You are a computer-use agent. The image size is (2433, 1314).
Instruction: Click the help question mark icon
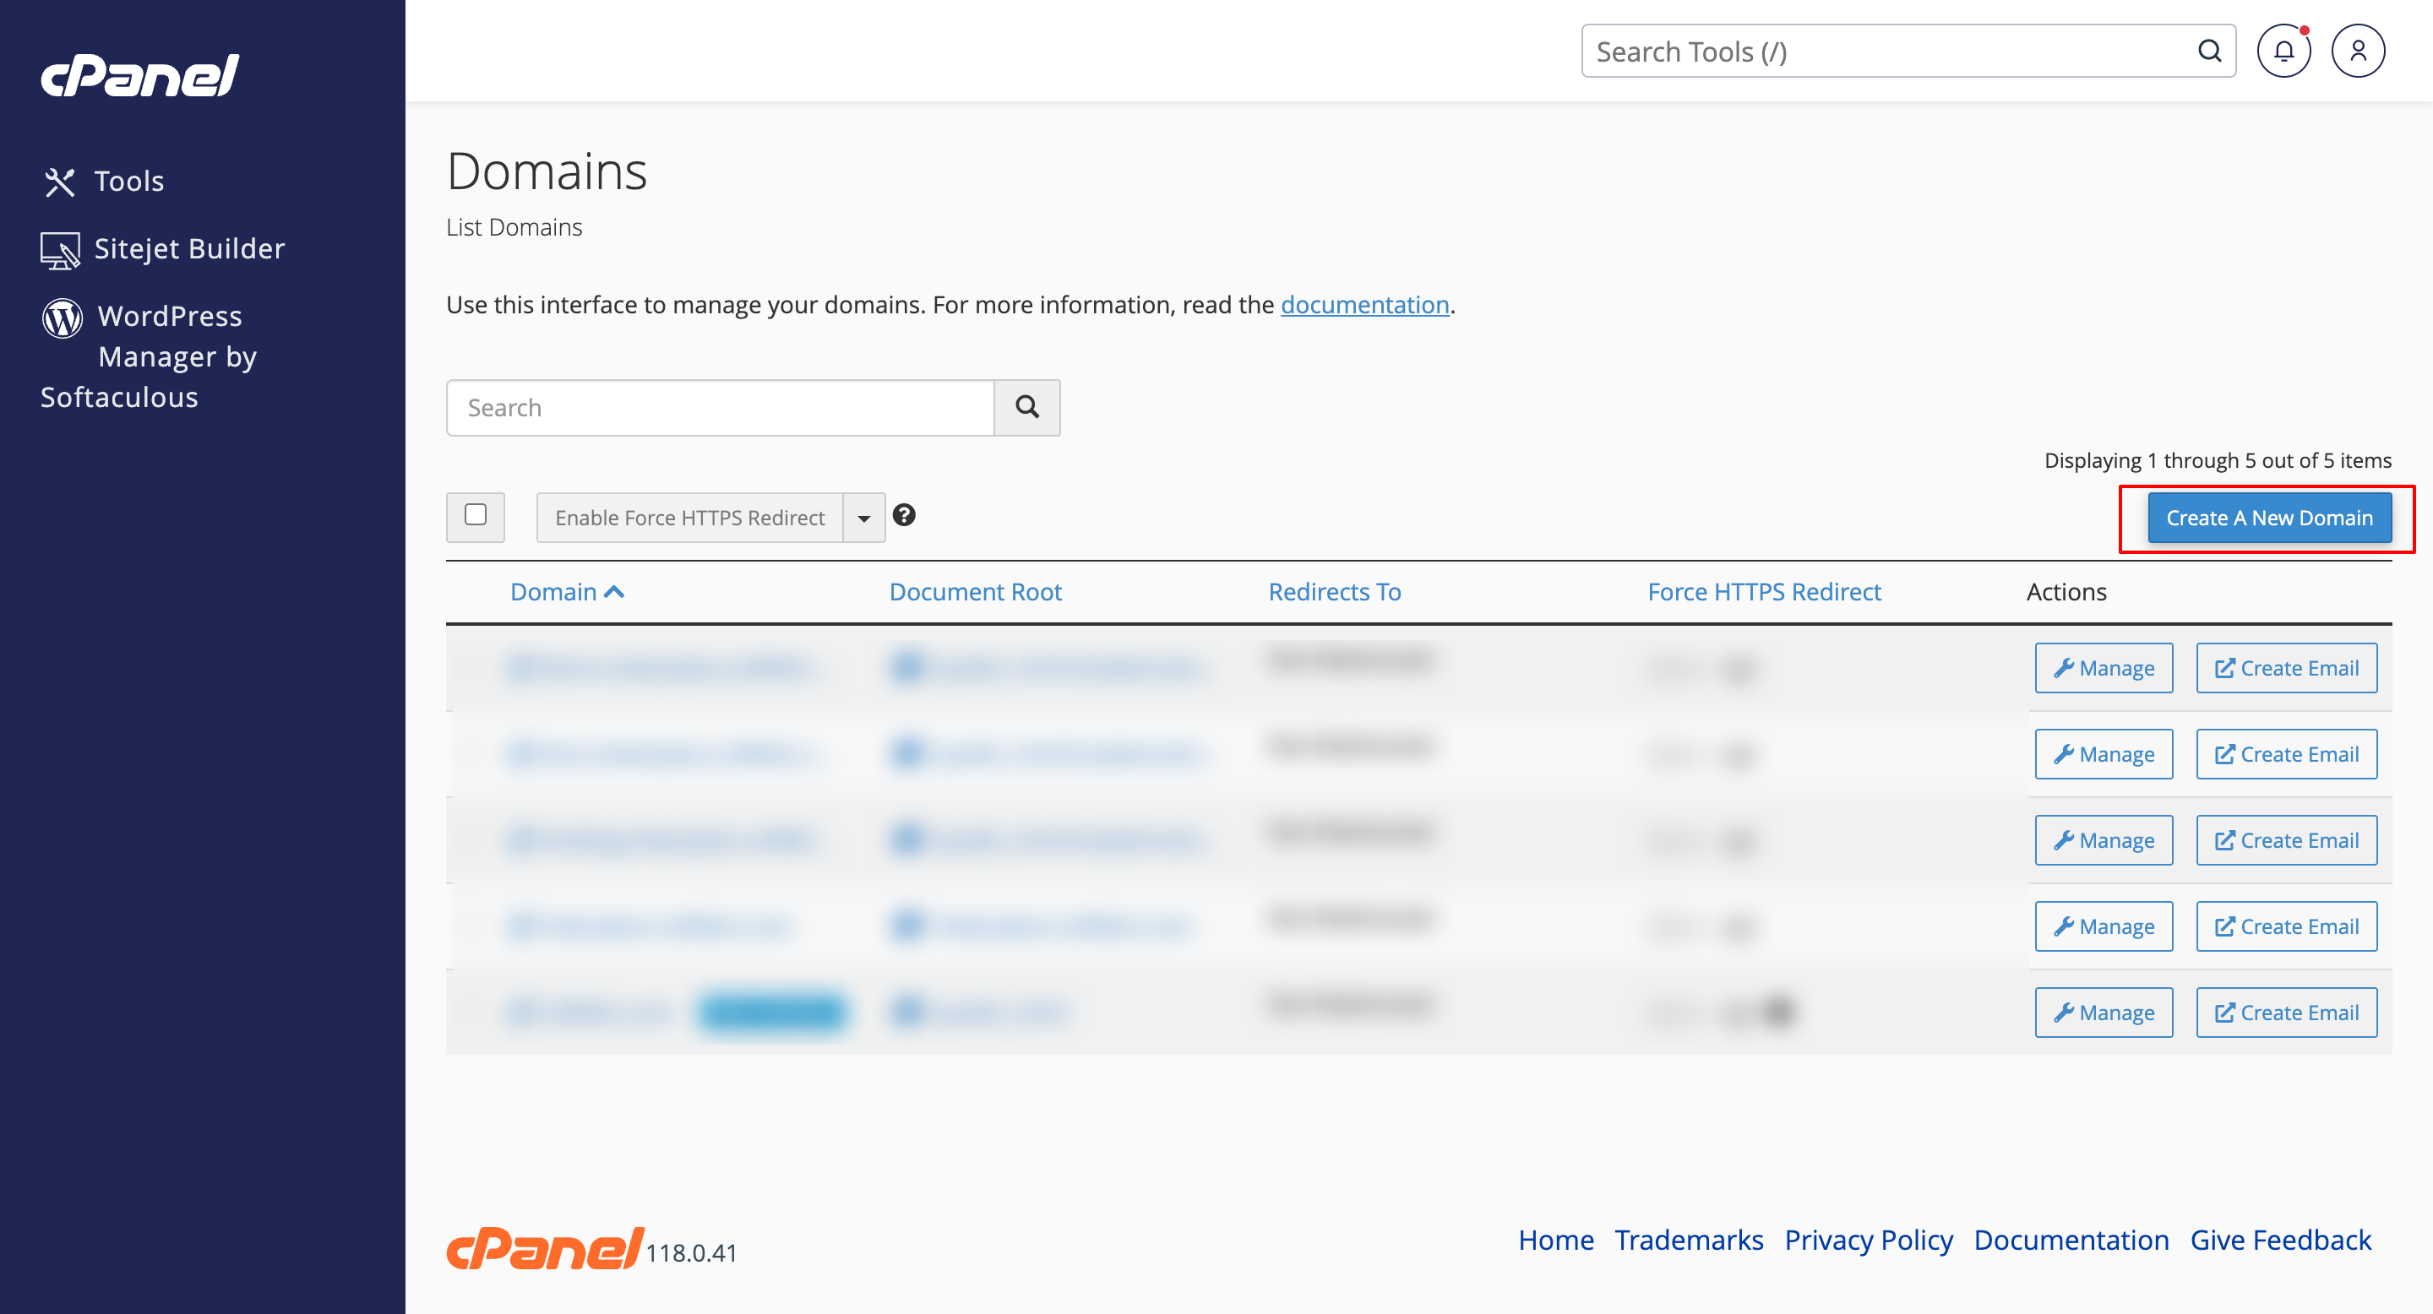(x=904, y=515)
